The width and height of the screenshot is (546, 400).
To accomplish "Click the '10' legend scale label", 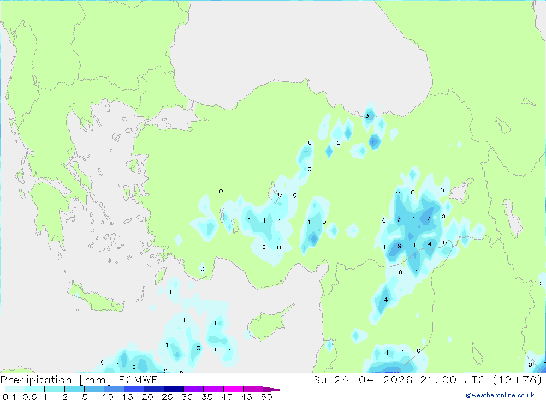I will [108, 397].
